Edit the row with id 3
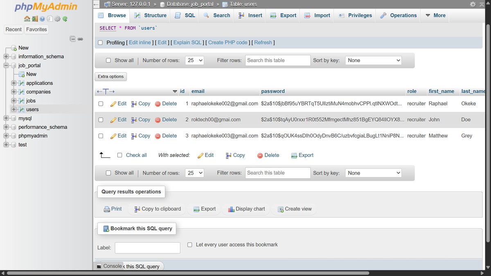 click(118, 136)
